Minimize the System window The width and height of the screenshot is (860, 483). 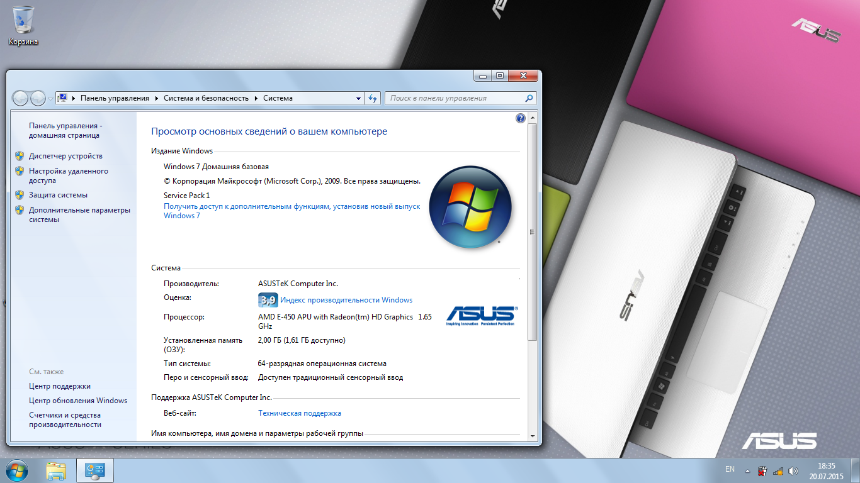[x=482, y=75]
